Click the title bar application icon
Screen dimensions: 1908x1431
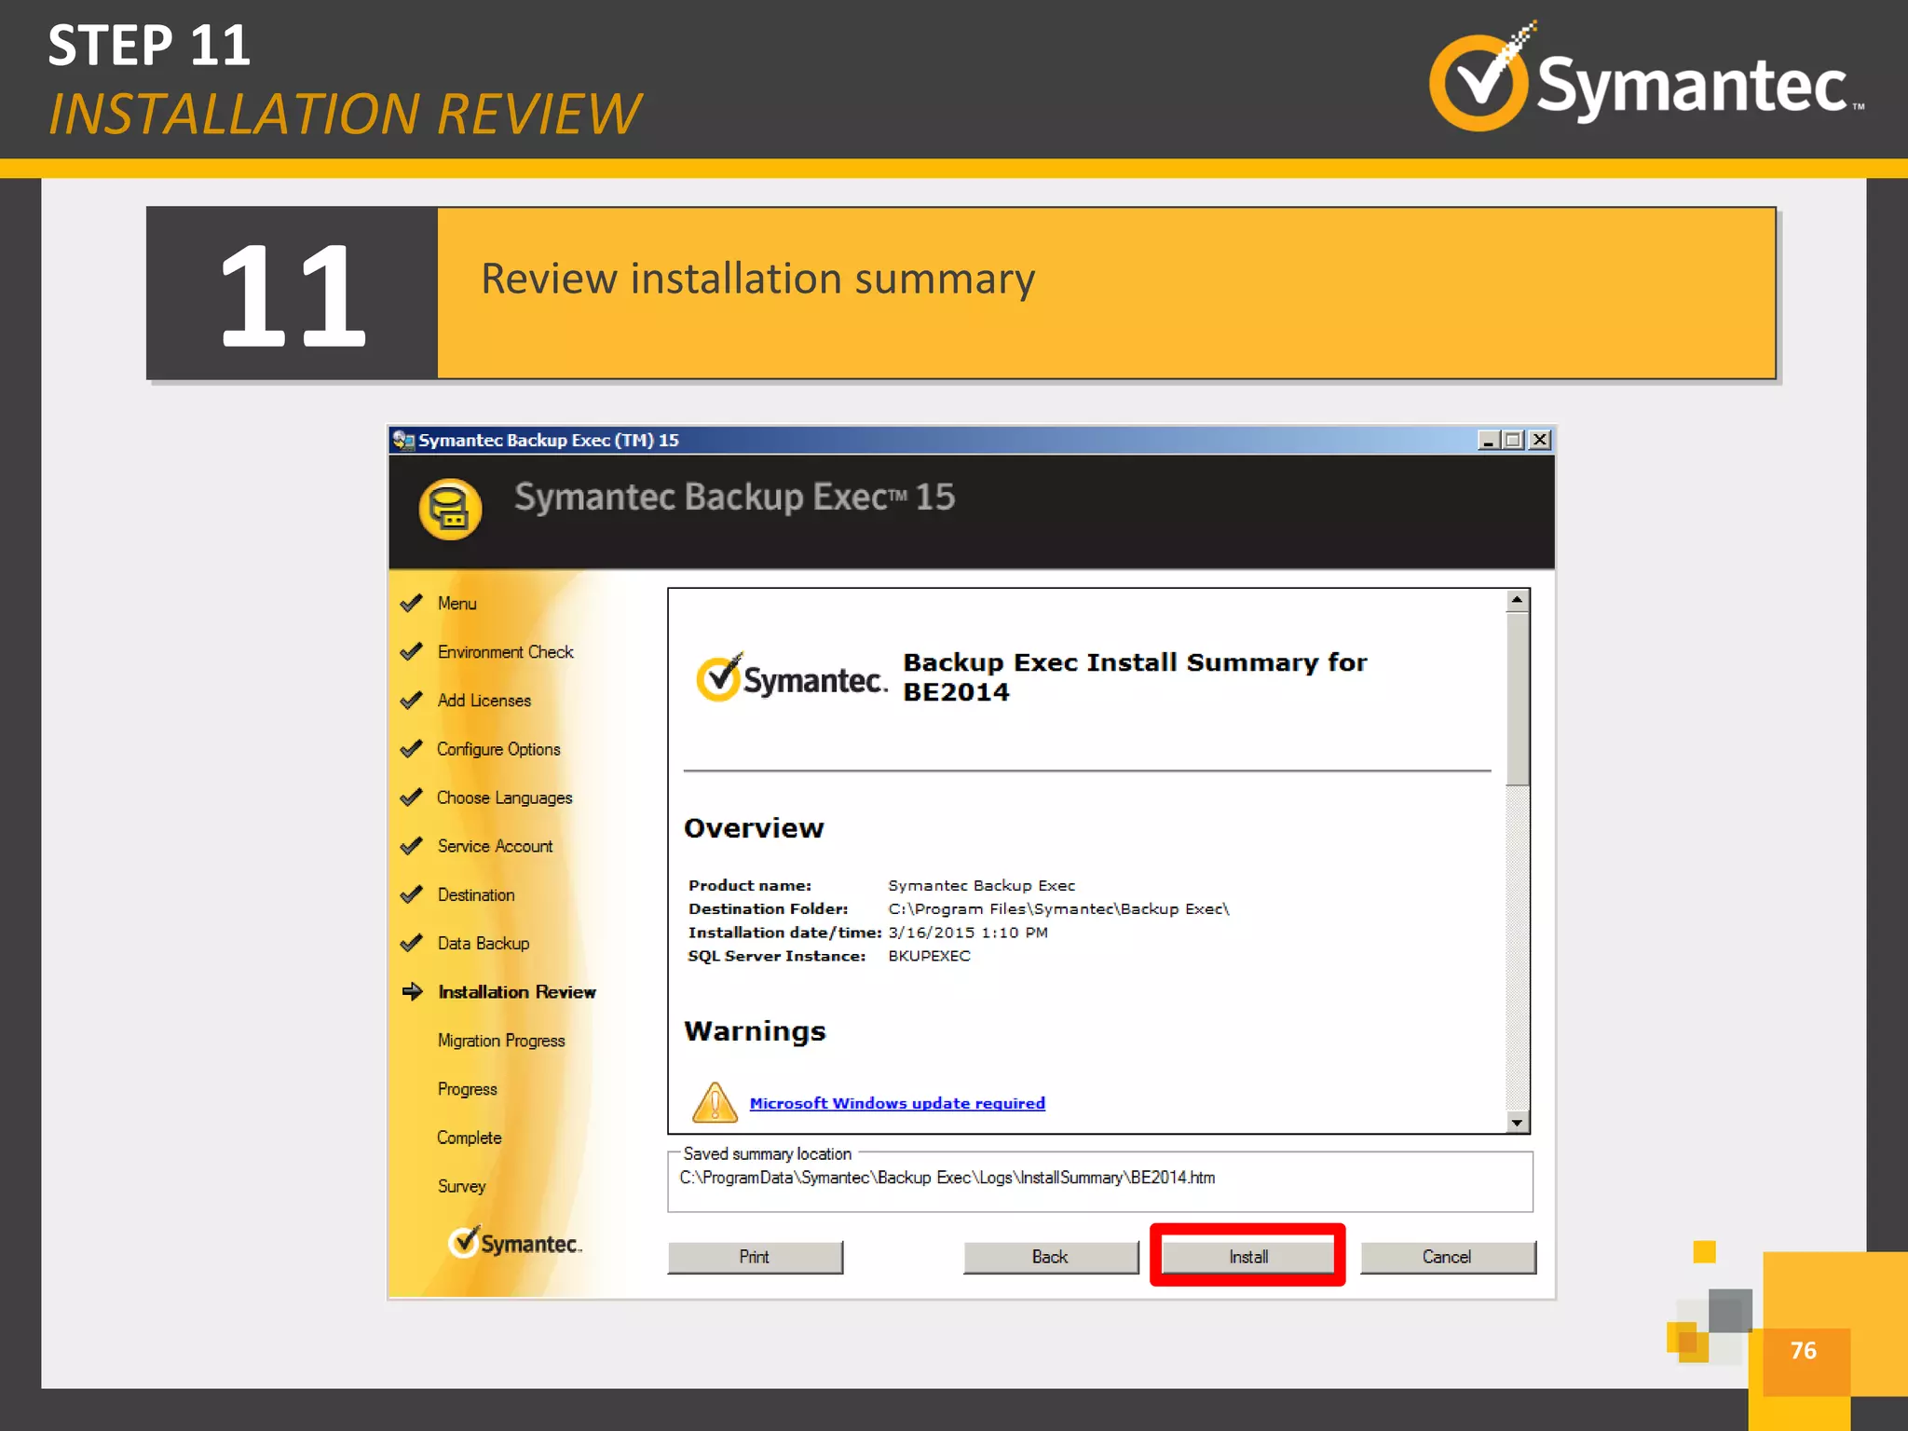[403, 440]
